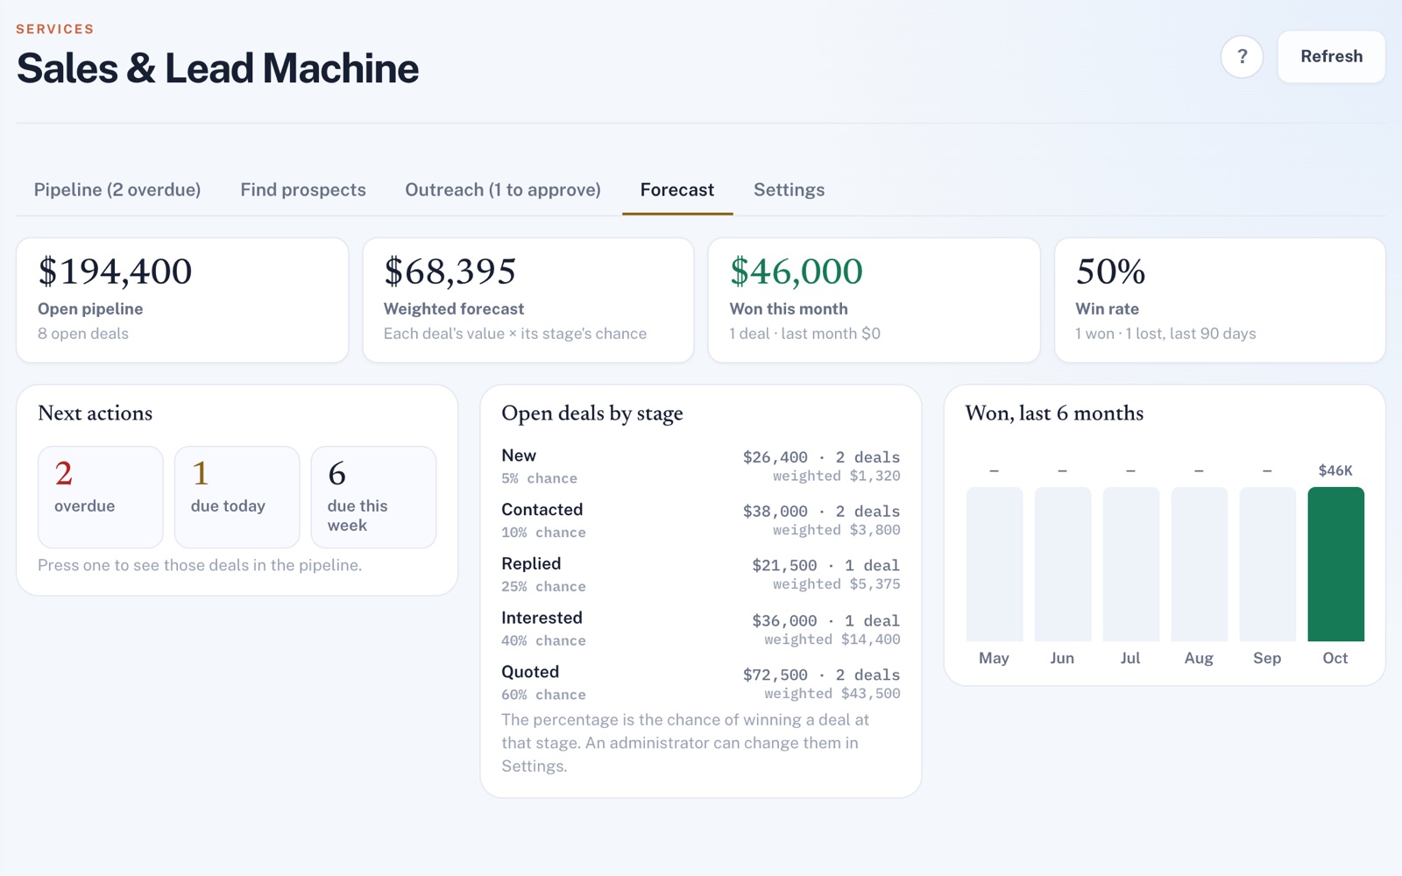Click the Refresh button

[1331, 57]
